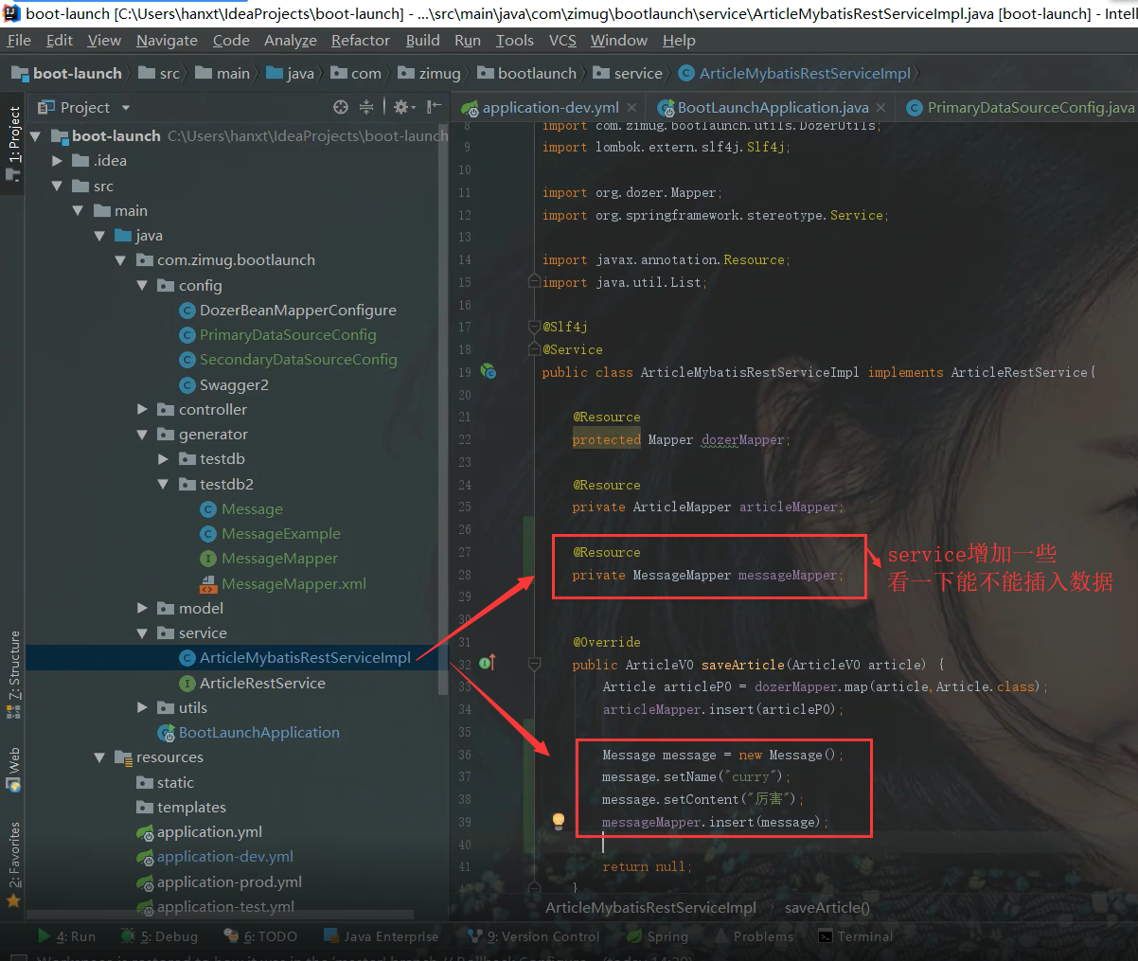The width and height of the screenshot is (1138, 961).
Task: Open Project panel settings gear
Action: (401, 107)
